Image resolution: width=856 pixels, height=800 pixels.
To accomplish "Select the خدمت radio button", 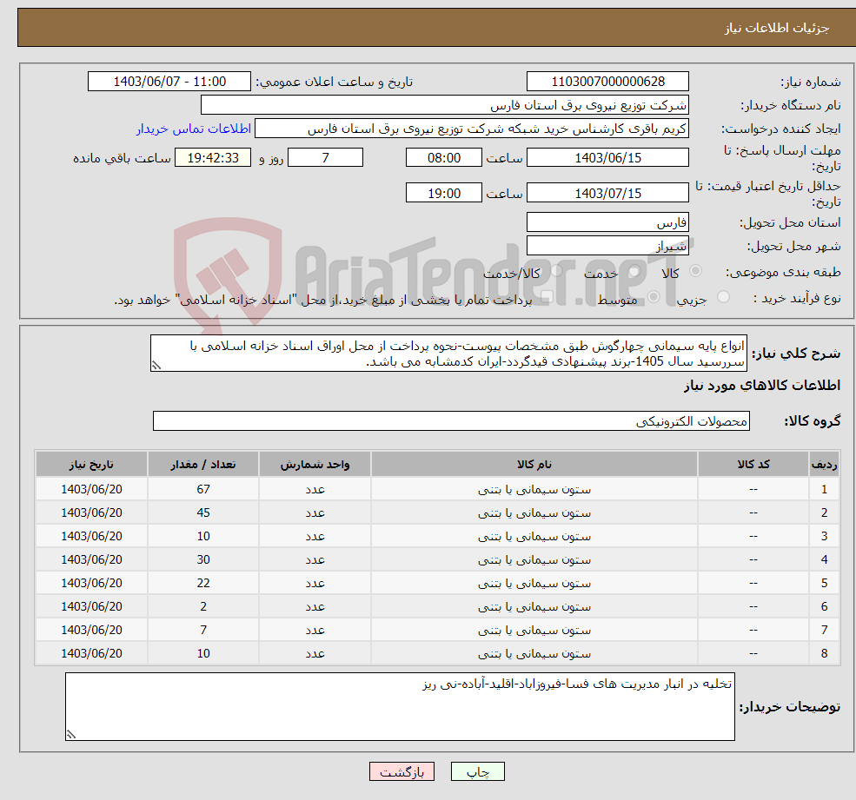I will click(634, 271).
